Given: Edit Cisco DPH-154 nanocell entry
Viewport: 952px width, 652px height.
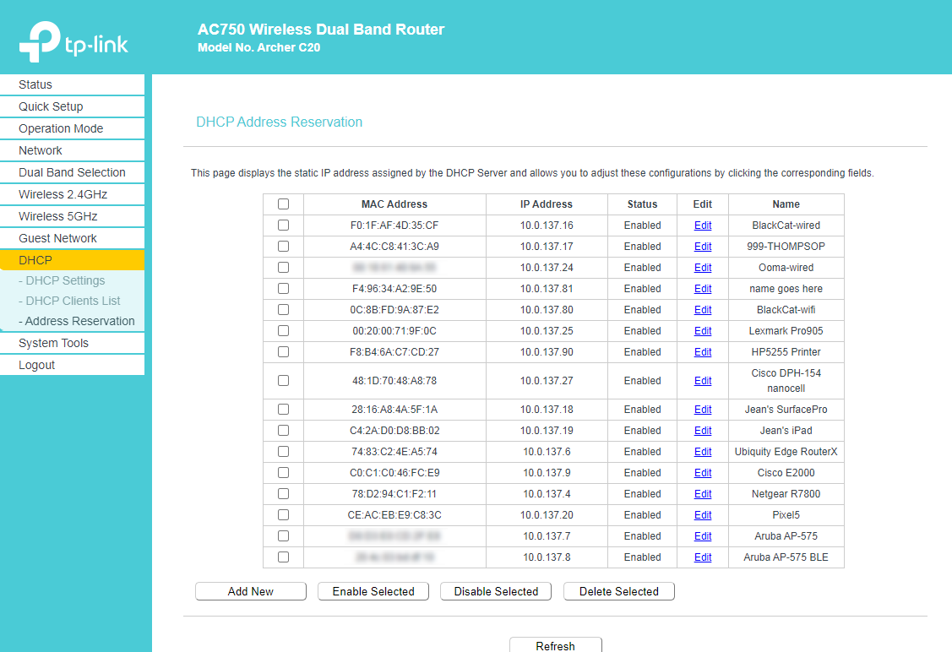Looking at the screenshot, I should pyautogui.click(x=703, y=381).
